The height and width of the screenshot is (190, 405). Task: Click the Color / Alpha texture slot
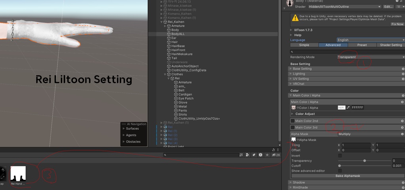293,108
